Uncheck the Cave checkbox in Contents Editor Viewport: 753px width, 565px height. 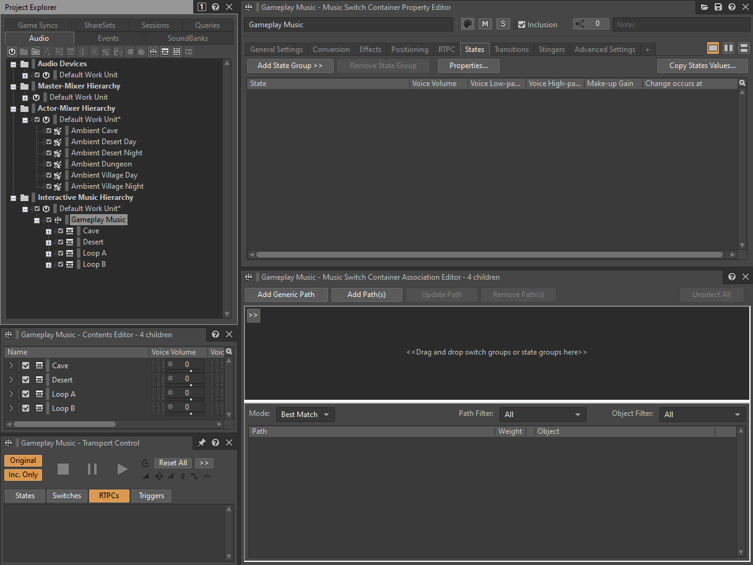(x=26, y=366)
